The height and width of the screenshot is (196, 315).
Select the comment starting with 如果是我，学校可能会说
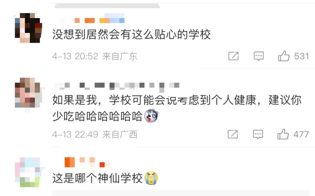[177, 108]
